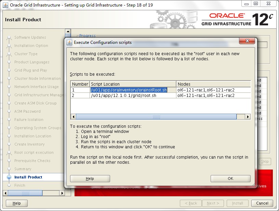Select the Installation Location step
The image size is (279, 211).
click(x=33, y=136)
